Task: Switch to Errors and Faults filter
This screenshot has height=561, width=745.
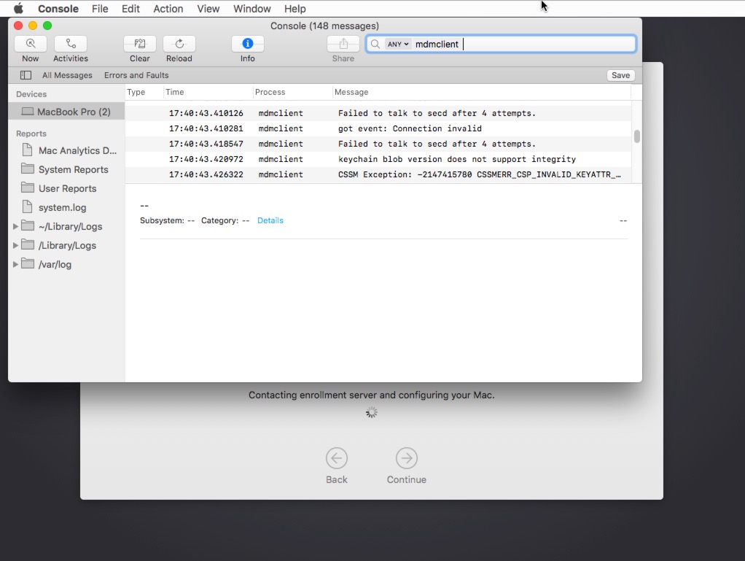Action: [136, 75]
